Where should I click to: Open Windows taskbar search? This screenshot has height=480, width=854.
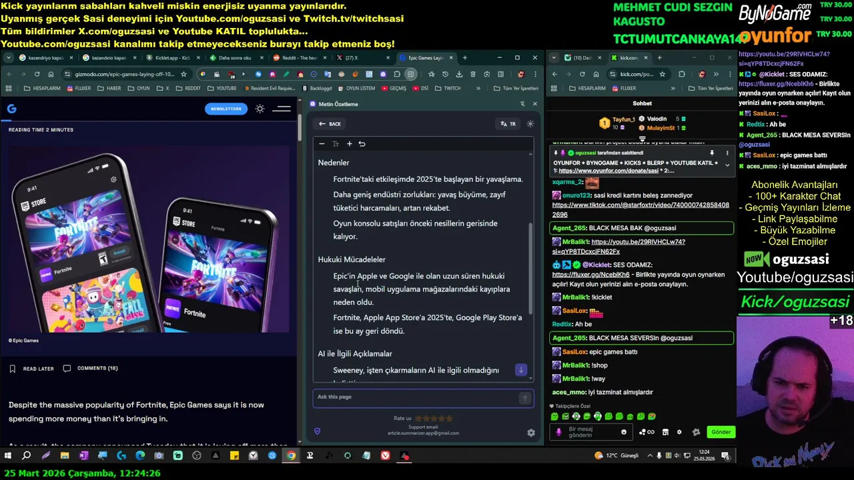(x=27, y=456)
